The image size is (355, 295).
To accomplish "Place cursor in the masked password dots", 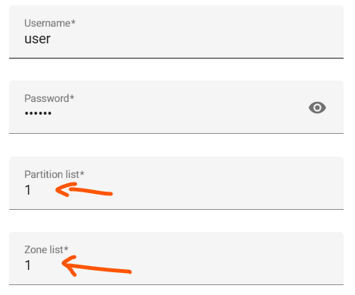I will (x=38, y=113).
